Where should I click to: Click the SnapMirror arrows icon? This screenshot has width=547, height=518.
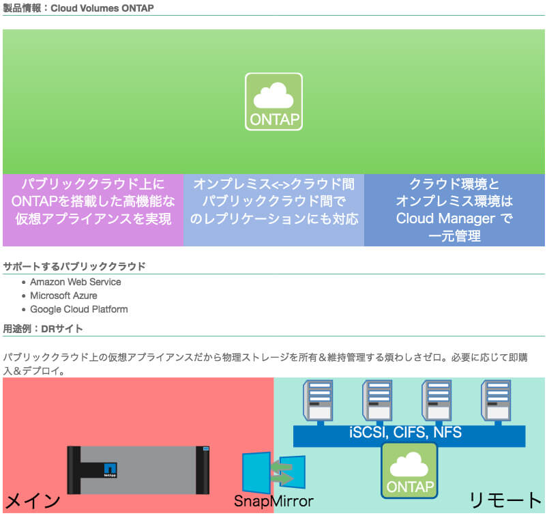(x=274, y=473)
